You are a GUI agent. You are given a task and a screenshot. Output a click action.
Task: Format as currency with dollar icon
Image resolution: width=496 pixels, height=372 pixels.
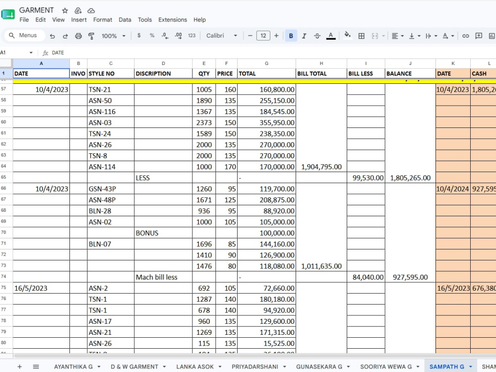click(139, 35)
